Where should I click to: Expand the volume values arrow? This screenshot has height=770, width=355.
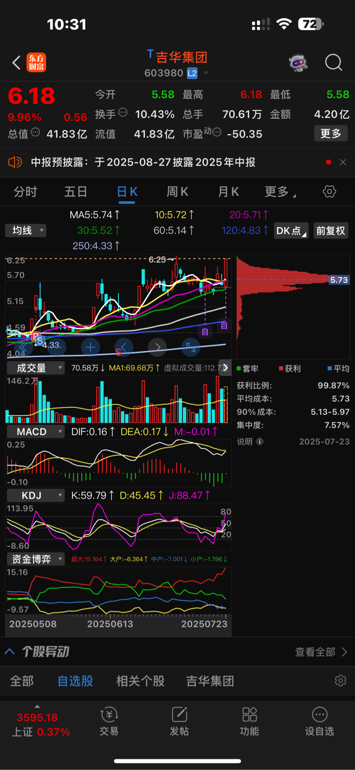tap(225, 368)
